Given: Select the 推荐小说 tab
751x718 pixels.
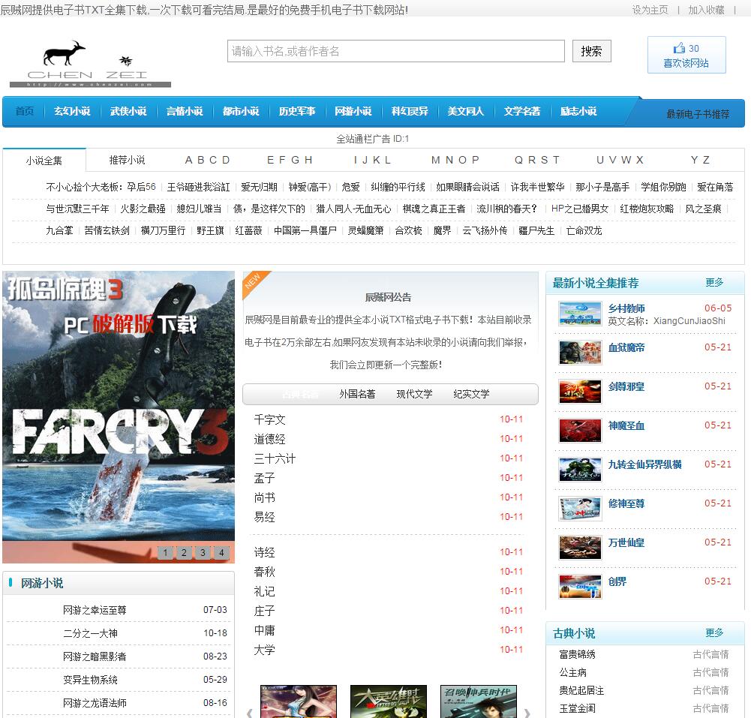Looking at the screenshot, I should (x=127, y=160).
